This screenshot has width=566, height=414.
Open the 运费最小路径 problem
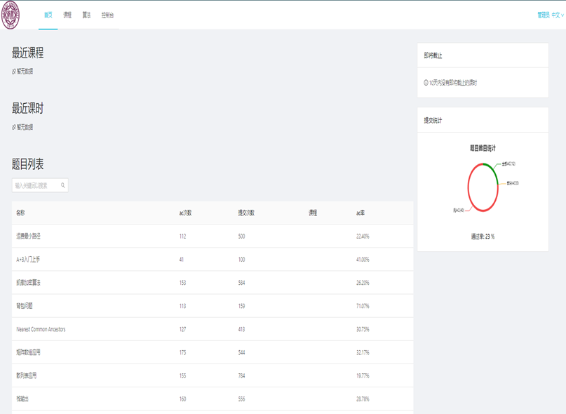(29, 236)
